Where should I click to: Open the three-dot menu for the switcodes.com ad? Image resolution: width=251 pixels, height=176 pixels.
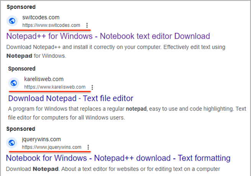point(87,25)
